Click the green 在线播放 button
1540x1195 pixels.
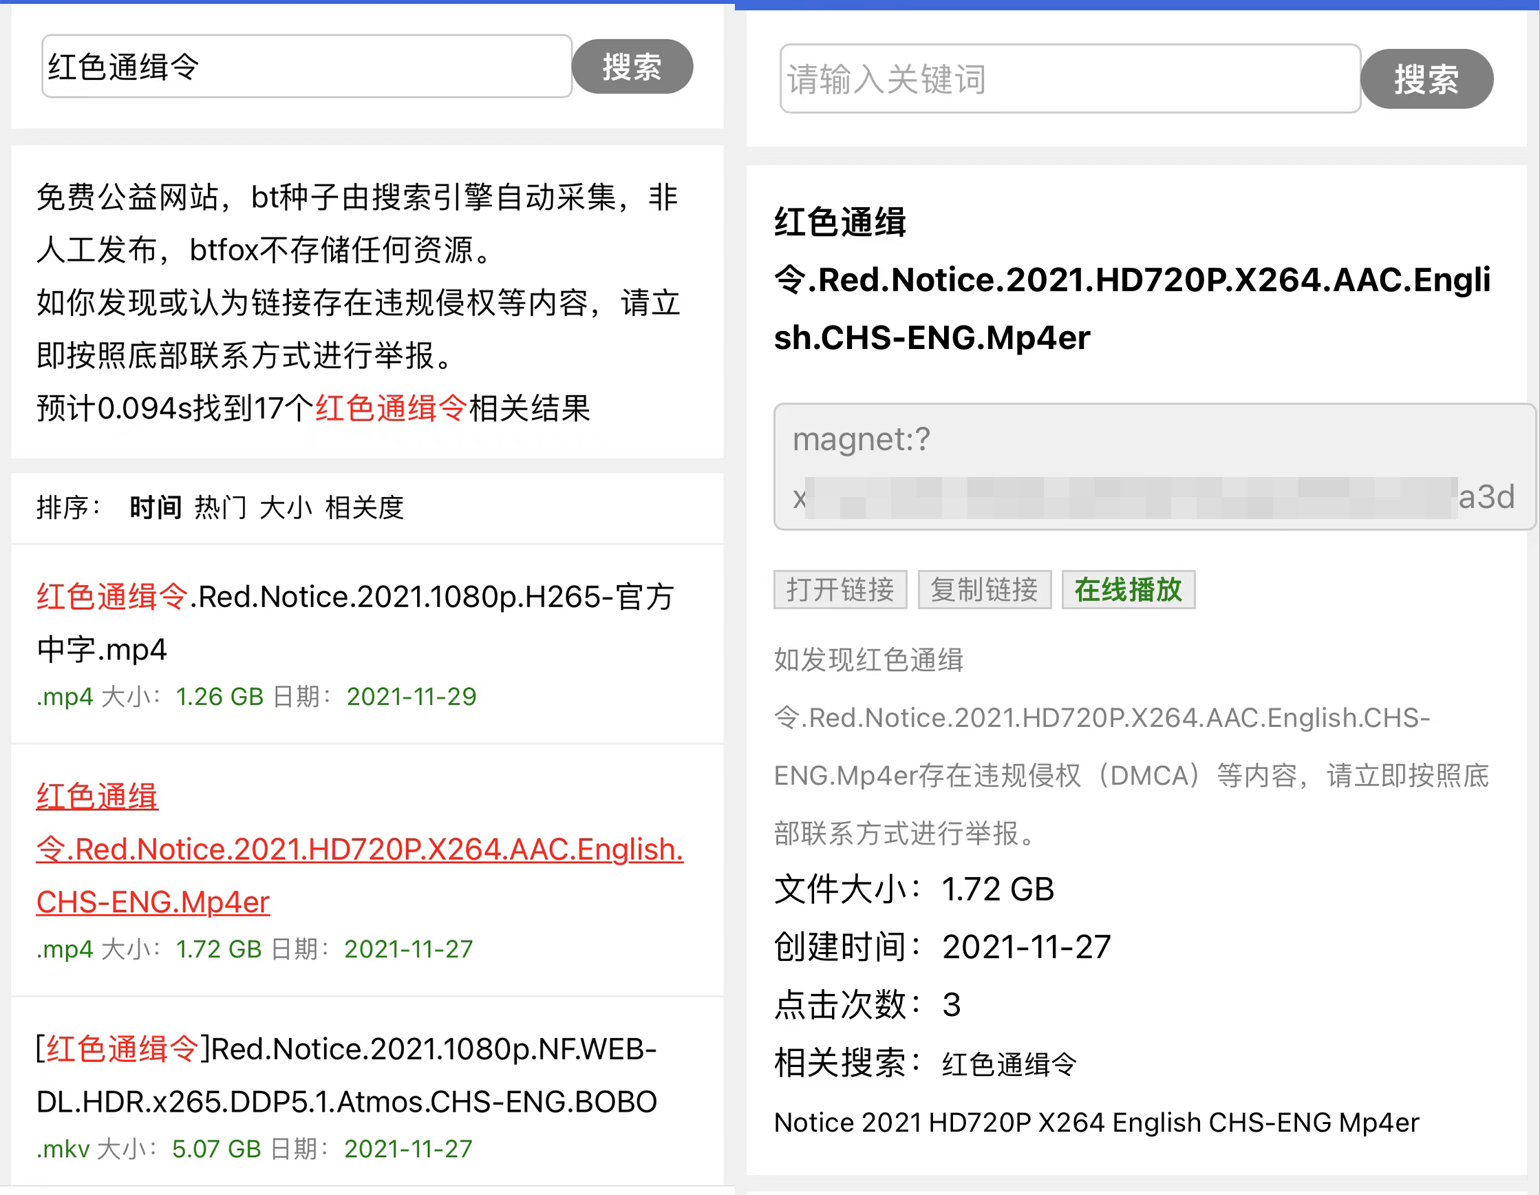point(1129,590)
